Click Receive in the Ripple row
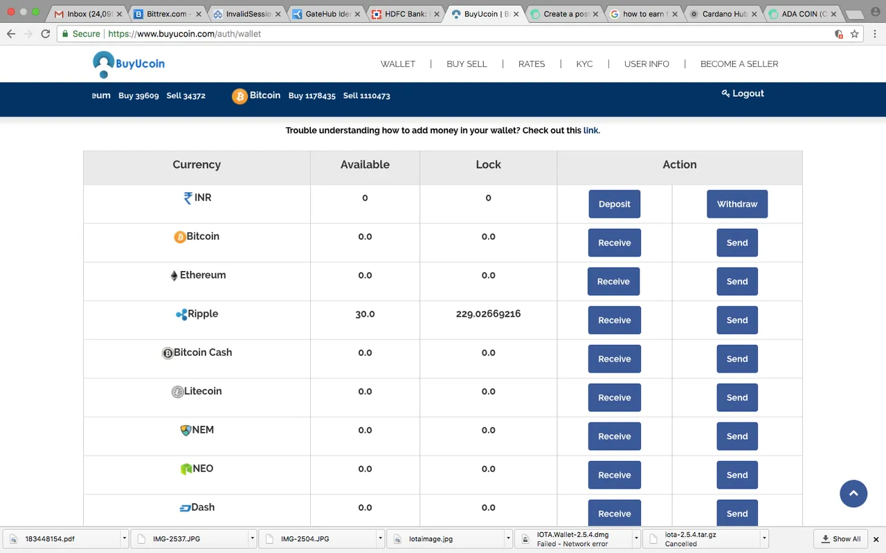Viewport: 886px width, 553px height. [615, 320]
